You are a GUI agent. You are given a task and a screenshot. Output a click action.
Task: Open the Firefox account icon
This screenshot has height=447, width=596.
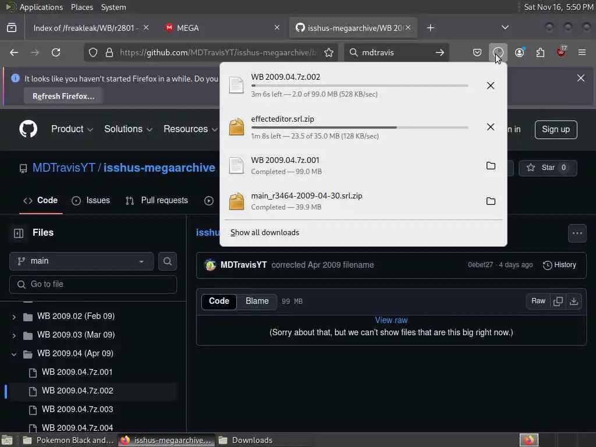point(519,52)
